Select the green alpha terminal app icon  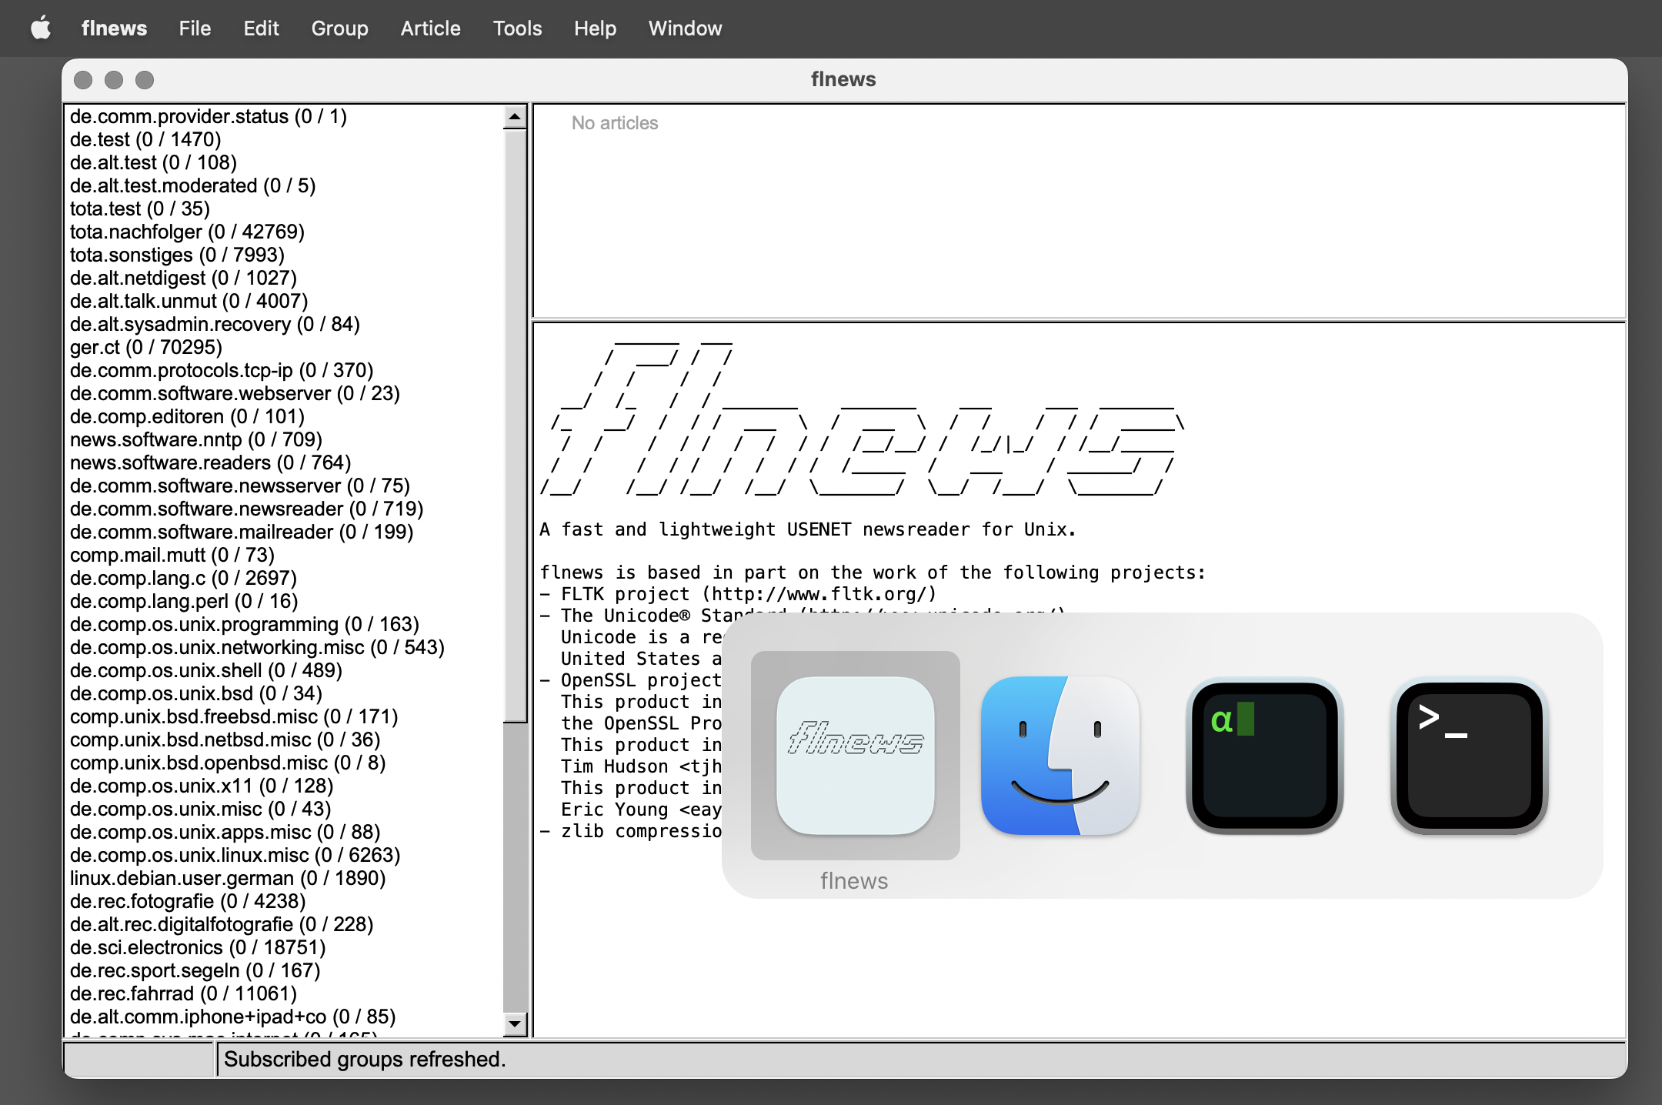click(x=1264, y=755)
